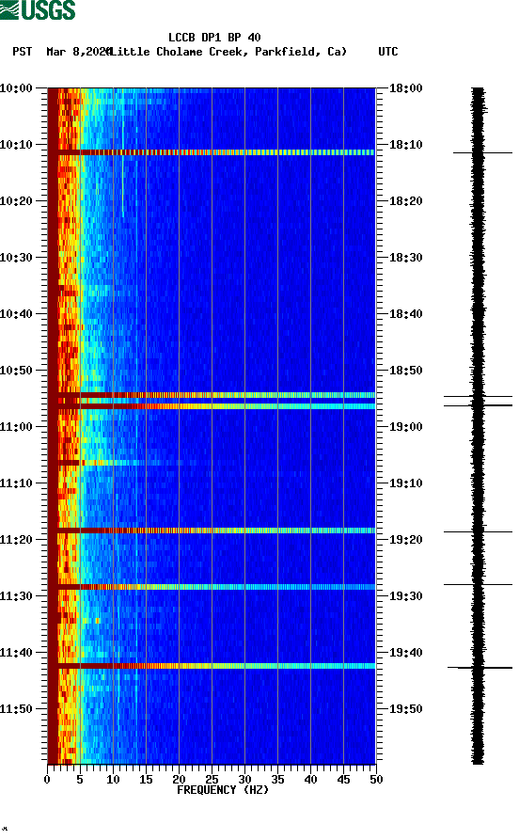Click the 10:40 PST time label

[17, 314]
